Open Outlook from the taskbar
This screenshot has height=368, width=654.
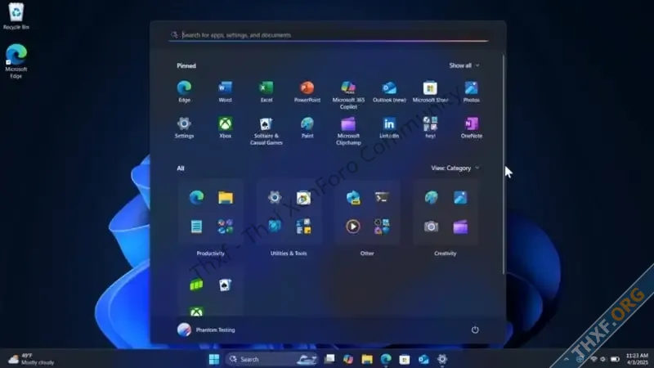(423, 359)
